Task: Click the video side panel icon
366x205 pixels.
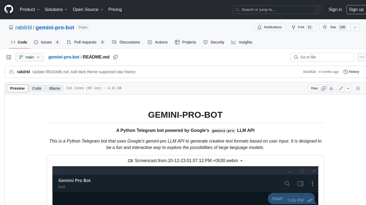Action: tap(300, 184)
